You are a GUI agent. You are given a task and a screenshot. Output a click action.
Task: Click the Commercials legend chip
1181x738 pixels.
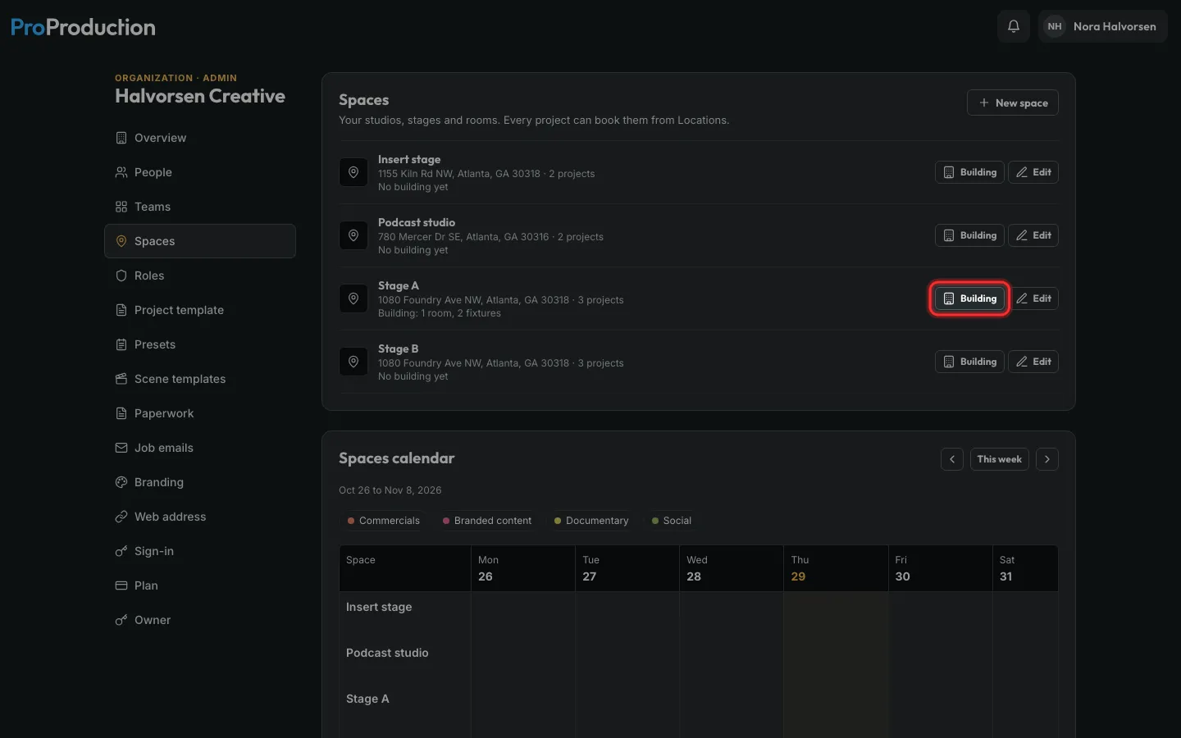pos(383,521)
